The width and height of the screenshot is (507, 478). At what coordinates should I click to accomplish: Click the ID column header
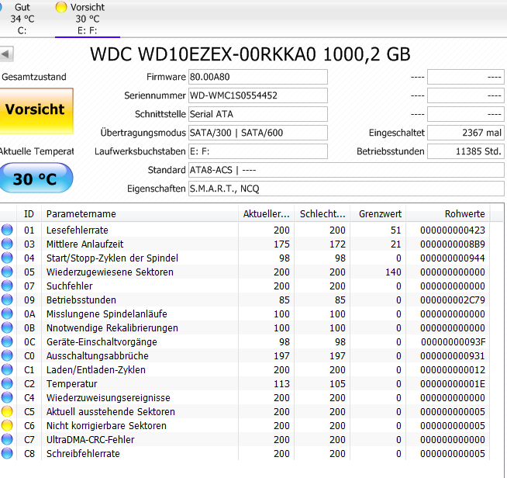[x=29, y=214]
